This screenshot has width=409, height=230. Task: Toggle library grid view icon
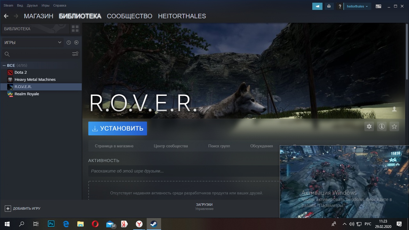tap(75, 29)
